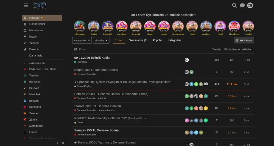Toggle bulk select icon beside Konu header
This screenshot has width=274, height=146.
[76, 49]
